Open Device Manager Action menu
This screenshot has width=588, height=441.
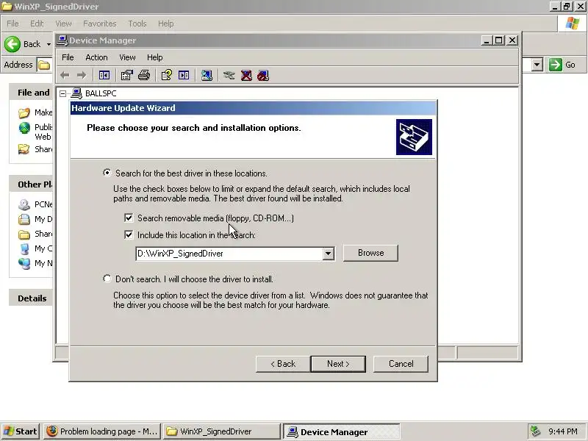tap(96, 57)
